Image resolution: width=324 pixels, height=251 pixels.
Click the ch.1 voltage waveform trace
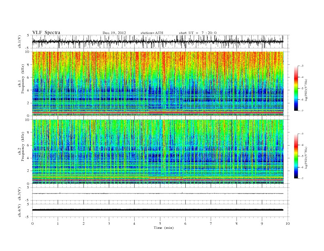[x=157, y=41]
